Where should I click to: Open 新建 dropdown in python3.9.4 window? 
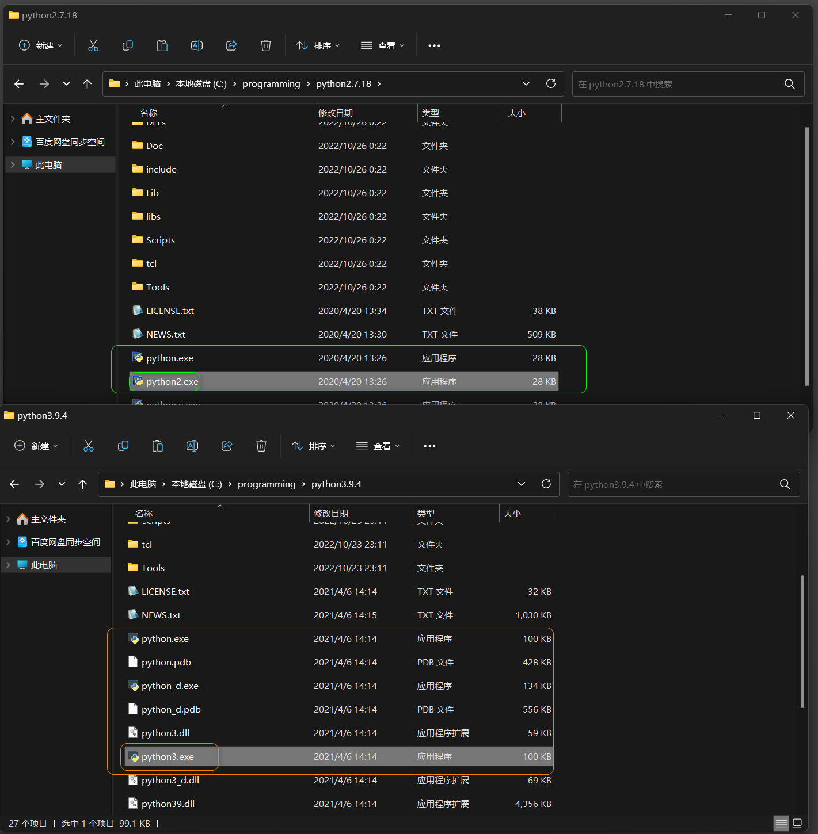(36, 446)
